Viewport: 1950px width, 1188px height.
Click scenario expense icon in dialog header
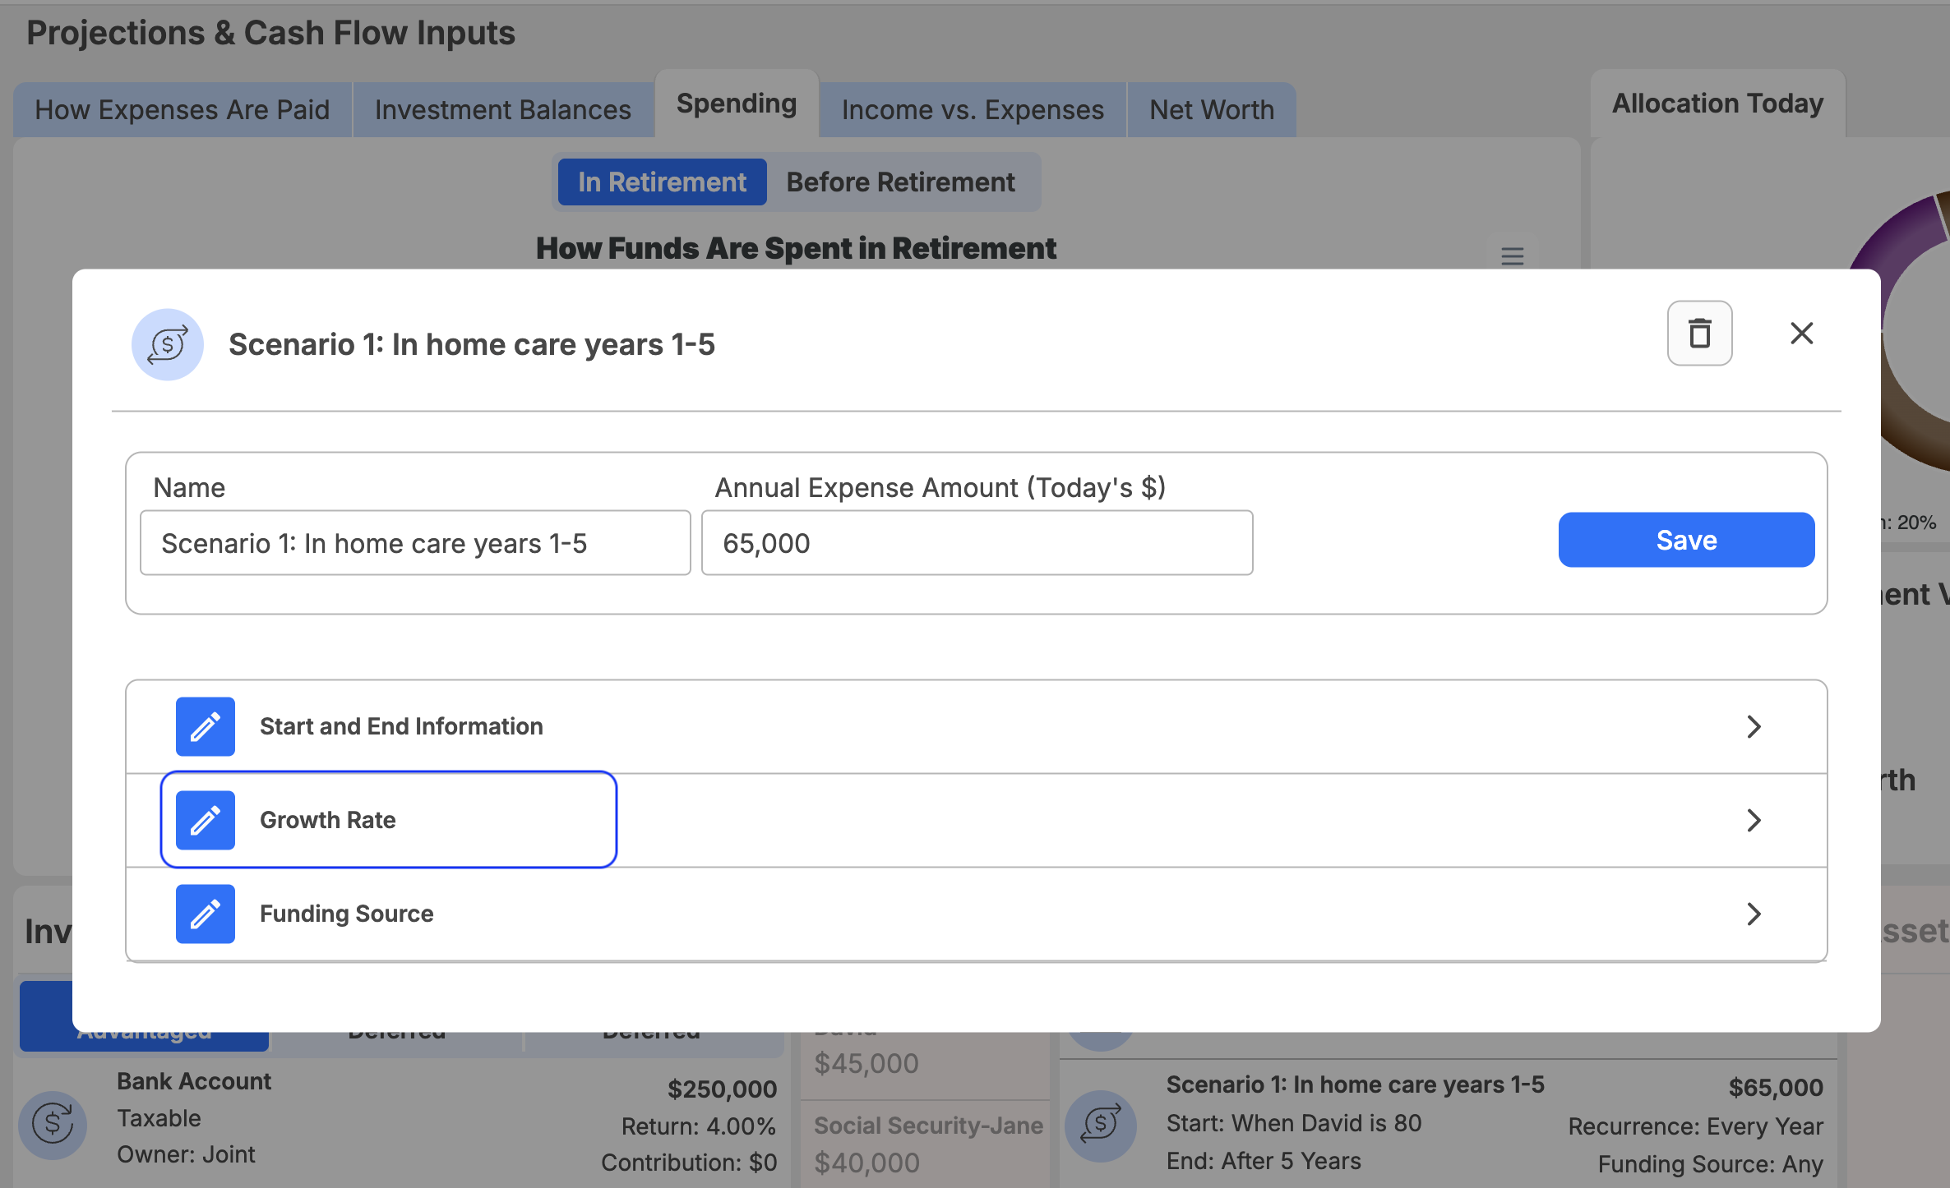pos(168,344)
